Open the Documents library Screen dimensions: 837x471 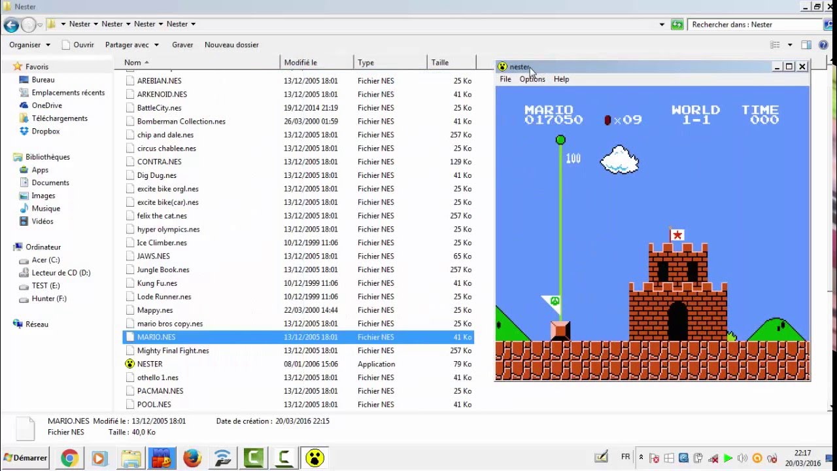point(50,183)
